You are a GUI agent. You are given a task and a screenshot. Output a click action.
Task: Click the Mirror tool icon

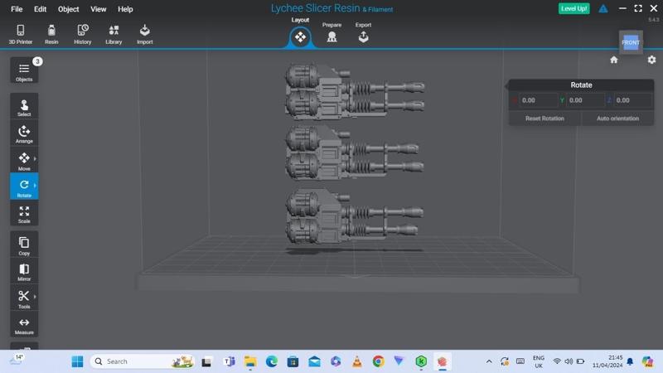[24, 271]
